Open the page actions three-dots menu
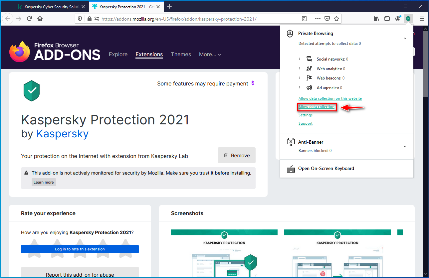The image size is (429, 278). pyautogui.click(x=318, y=19)
